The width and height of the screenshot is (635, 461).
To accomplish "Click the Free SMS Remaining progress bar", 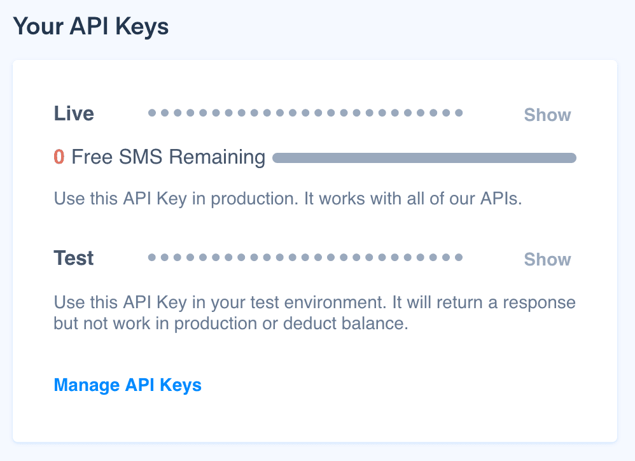I will coord(424,158).
